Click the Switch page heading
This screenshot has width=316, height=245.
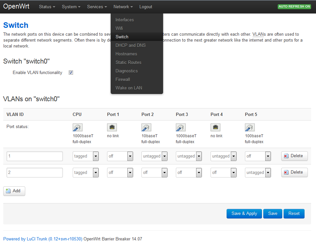16,25
